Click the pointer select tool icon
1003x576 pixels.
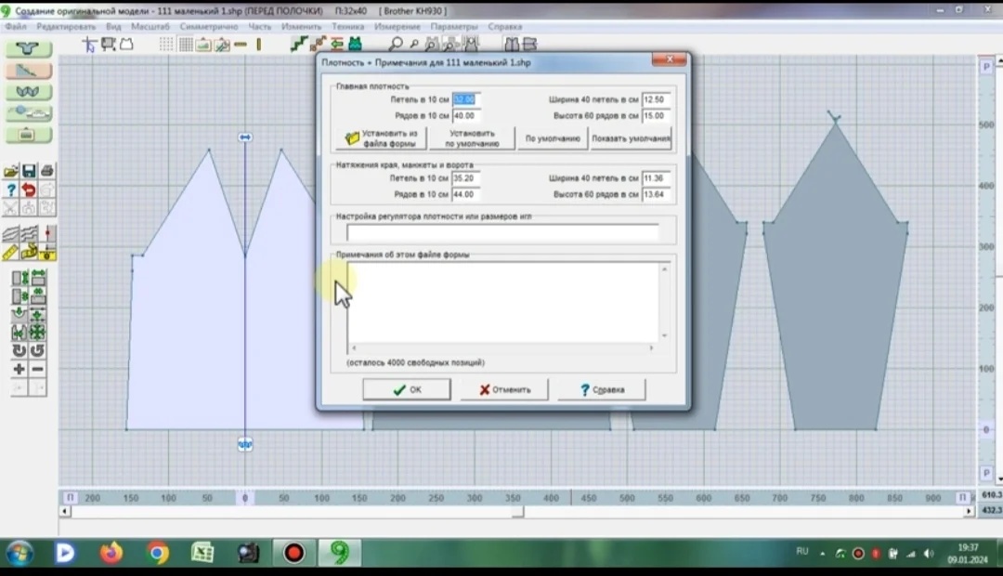point(89,45)
